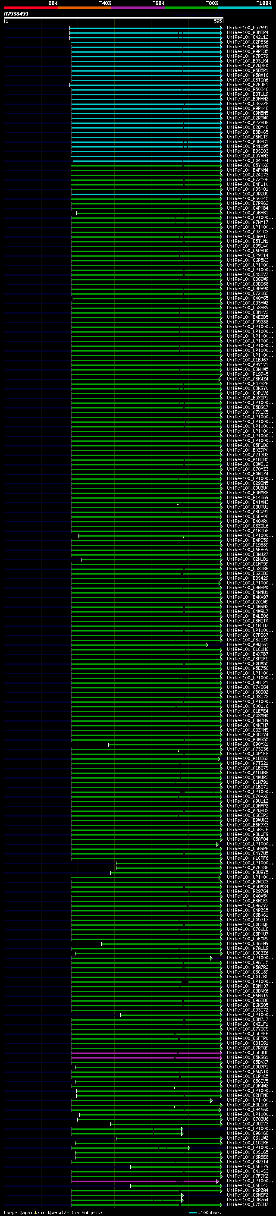Select hit label UniRef100_A5BHB1
This screenshot has width=276, height=1216.
coord(247,213)
